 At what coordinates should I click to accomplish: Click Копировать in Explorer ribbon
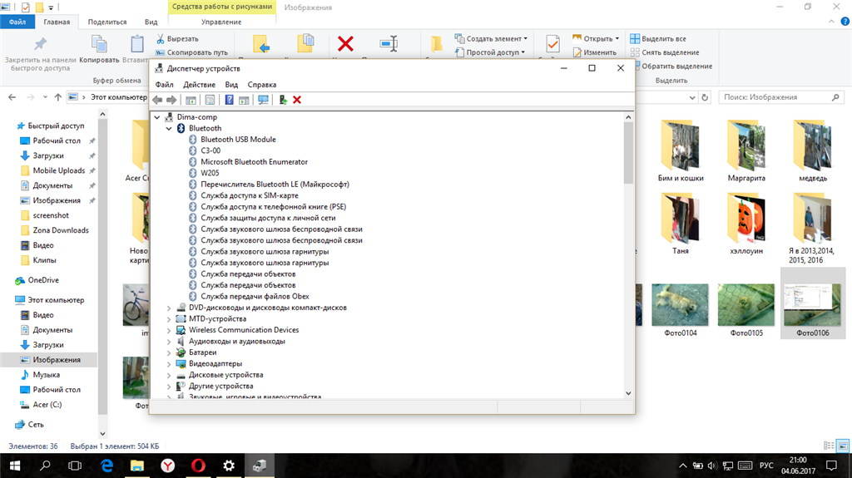[99, 49]
